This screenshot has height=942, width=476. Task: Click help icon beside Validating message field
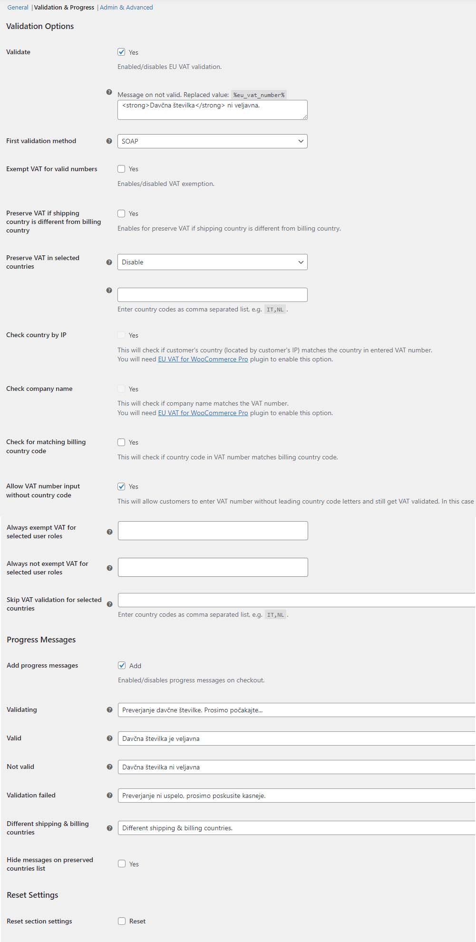tap(109, 709)
